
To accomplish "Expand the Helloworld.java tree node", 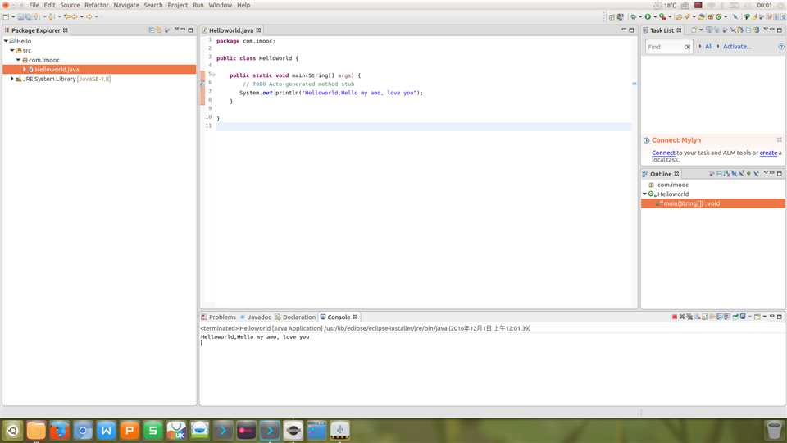I will tap(24, 69).
